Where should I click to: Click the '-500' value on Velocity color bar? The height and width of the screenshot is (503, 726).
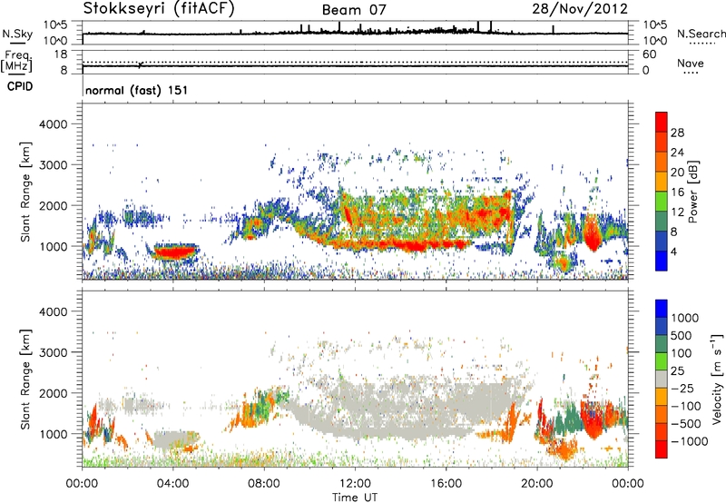point(686,424)
